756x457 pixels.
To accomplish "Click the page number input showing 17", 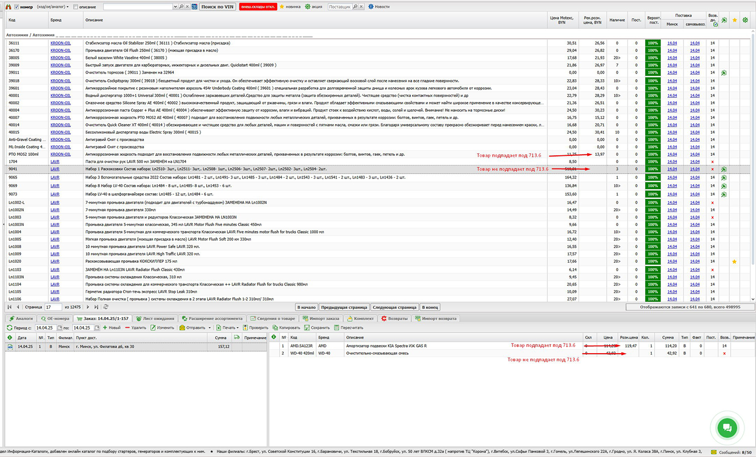I will click(53, 307).
